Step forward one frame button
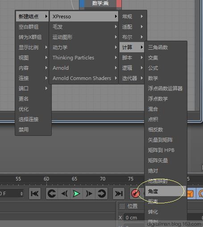This screenshot has height=227, width=203. (89, 193)
